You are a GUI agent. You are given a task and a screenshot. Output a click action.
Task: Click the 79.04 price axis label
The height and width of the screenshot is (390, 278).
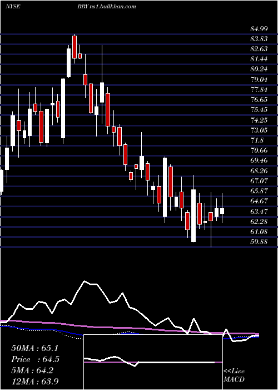pyautogui.click(x=259, y=80)
